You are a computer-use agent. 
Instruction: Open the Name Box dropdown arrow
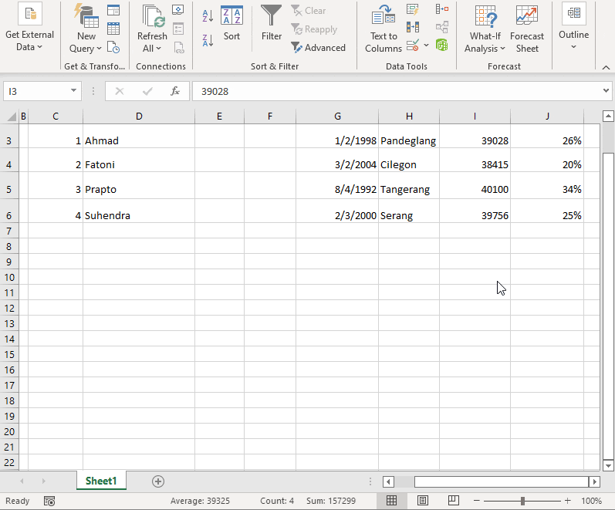pos(74,91)
